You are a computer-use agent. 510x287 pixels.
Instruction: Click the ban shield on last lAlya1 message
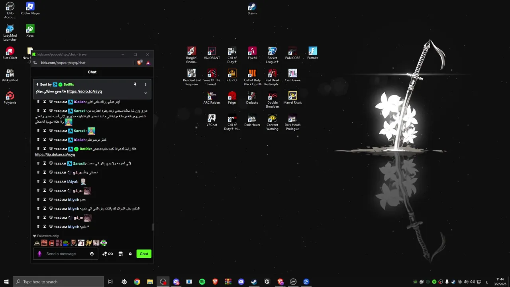tap(51, 226)
